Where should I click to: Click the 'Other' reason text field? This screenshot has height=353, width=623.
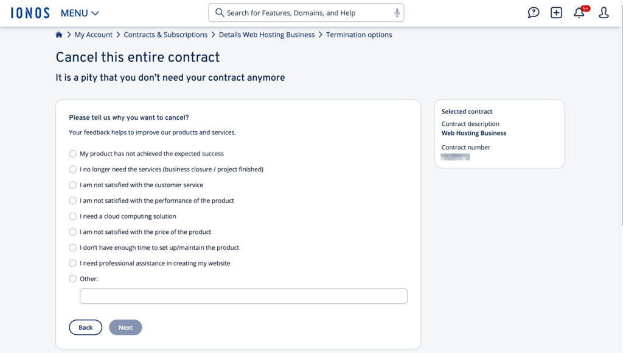point(243,296)
